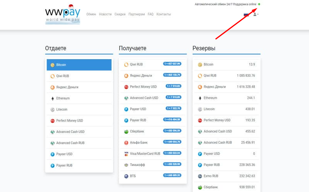Click the Qiwi RUB reserve 1 085 830.76
Viewport: 309px width, 192px height.
coord(246,76)
